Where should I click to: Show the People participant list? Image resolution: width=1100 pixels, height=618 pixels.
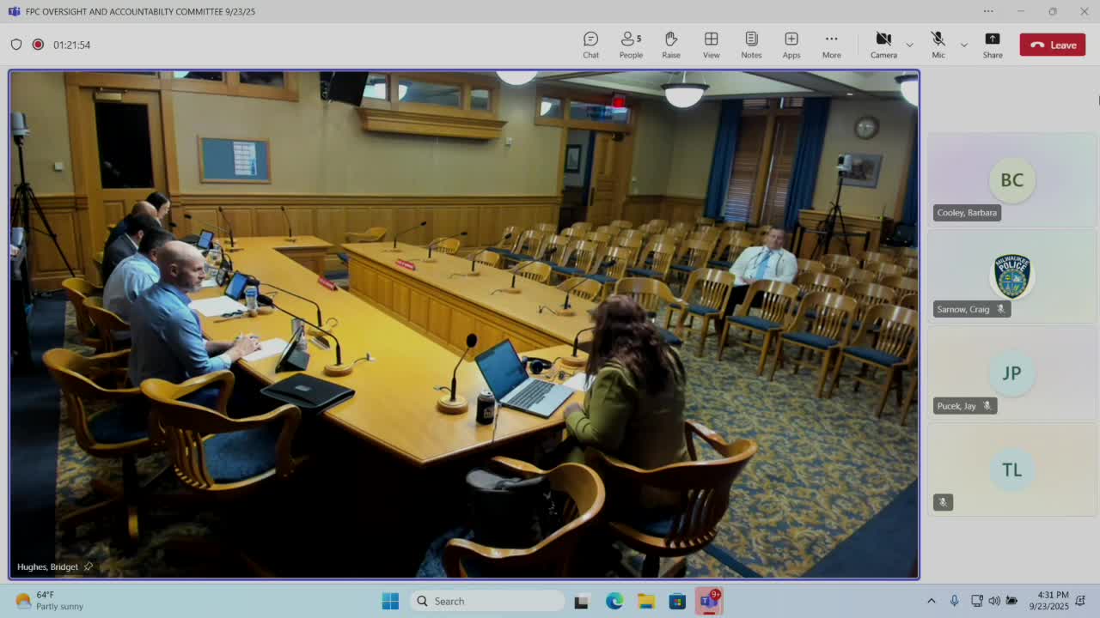pos(631,45)
